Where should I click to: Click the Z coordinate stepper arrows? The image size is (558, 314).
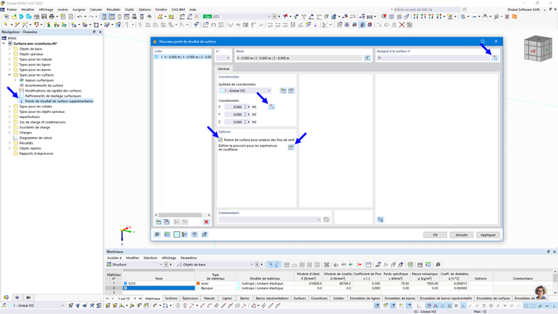coord(247,122)
